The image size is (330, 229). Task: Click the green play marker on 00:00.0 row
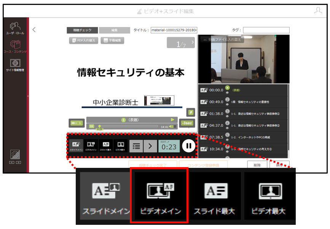pos(227,87)
